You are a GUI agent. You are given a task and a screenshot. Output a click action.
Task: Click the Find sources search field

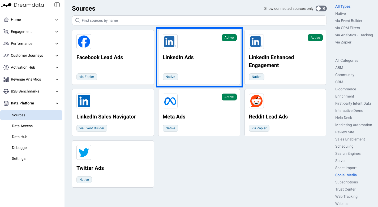click(199, 20)
